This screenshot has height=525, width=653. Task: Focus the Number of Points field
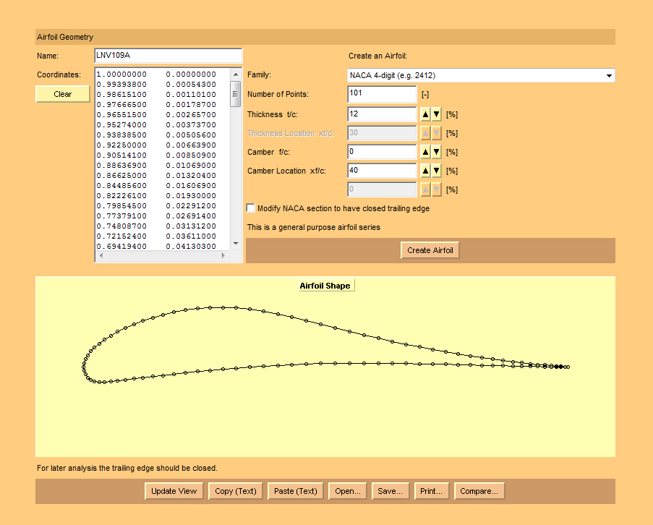click(x=382, y=94)
